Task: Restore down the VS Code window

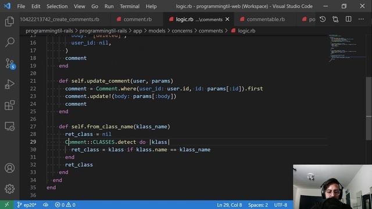Action: pyautogui.click(x=344, y=6)
